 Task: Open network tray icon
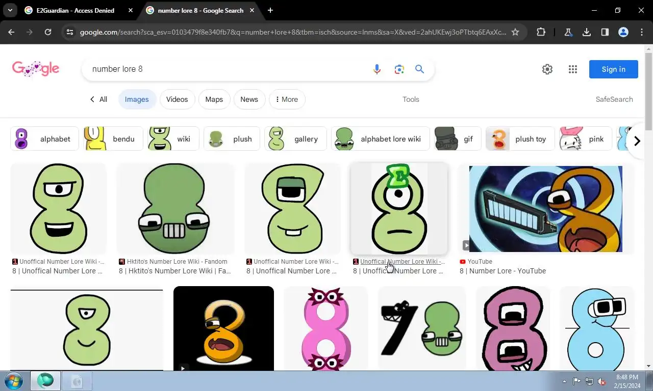(589, 381)
